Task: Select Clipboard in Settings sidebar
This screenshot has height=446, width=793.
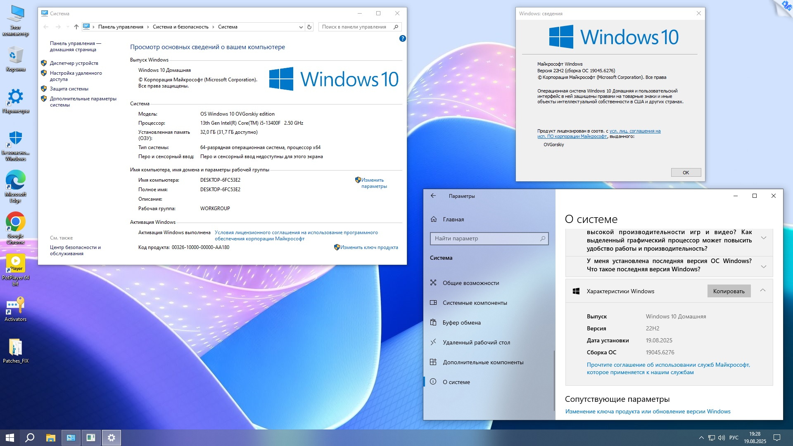Action: tap(461, 323)
